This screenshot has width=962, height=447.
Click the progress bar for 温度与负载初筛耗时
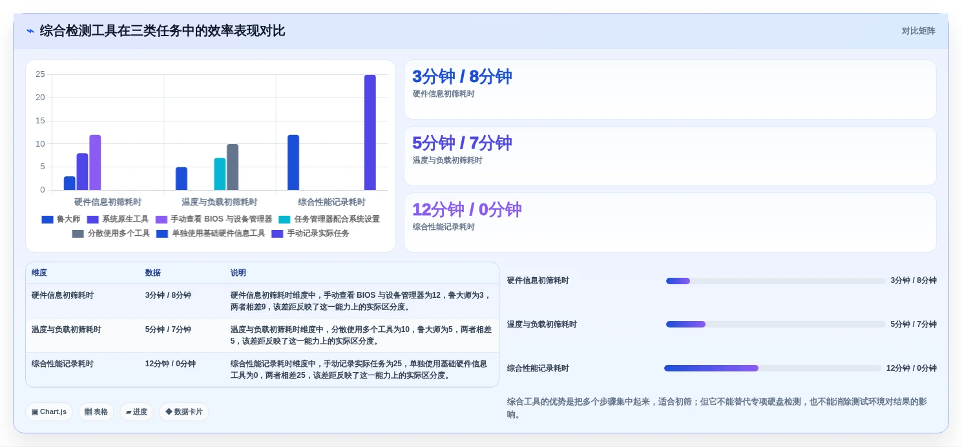click(x=776, y=324)
